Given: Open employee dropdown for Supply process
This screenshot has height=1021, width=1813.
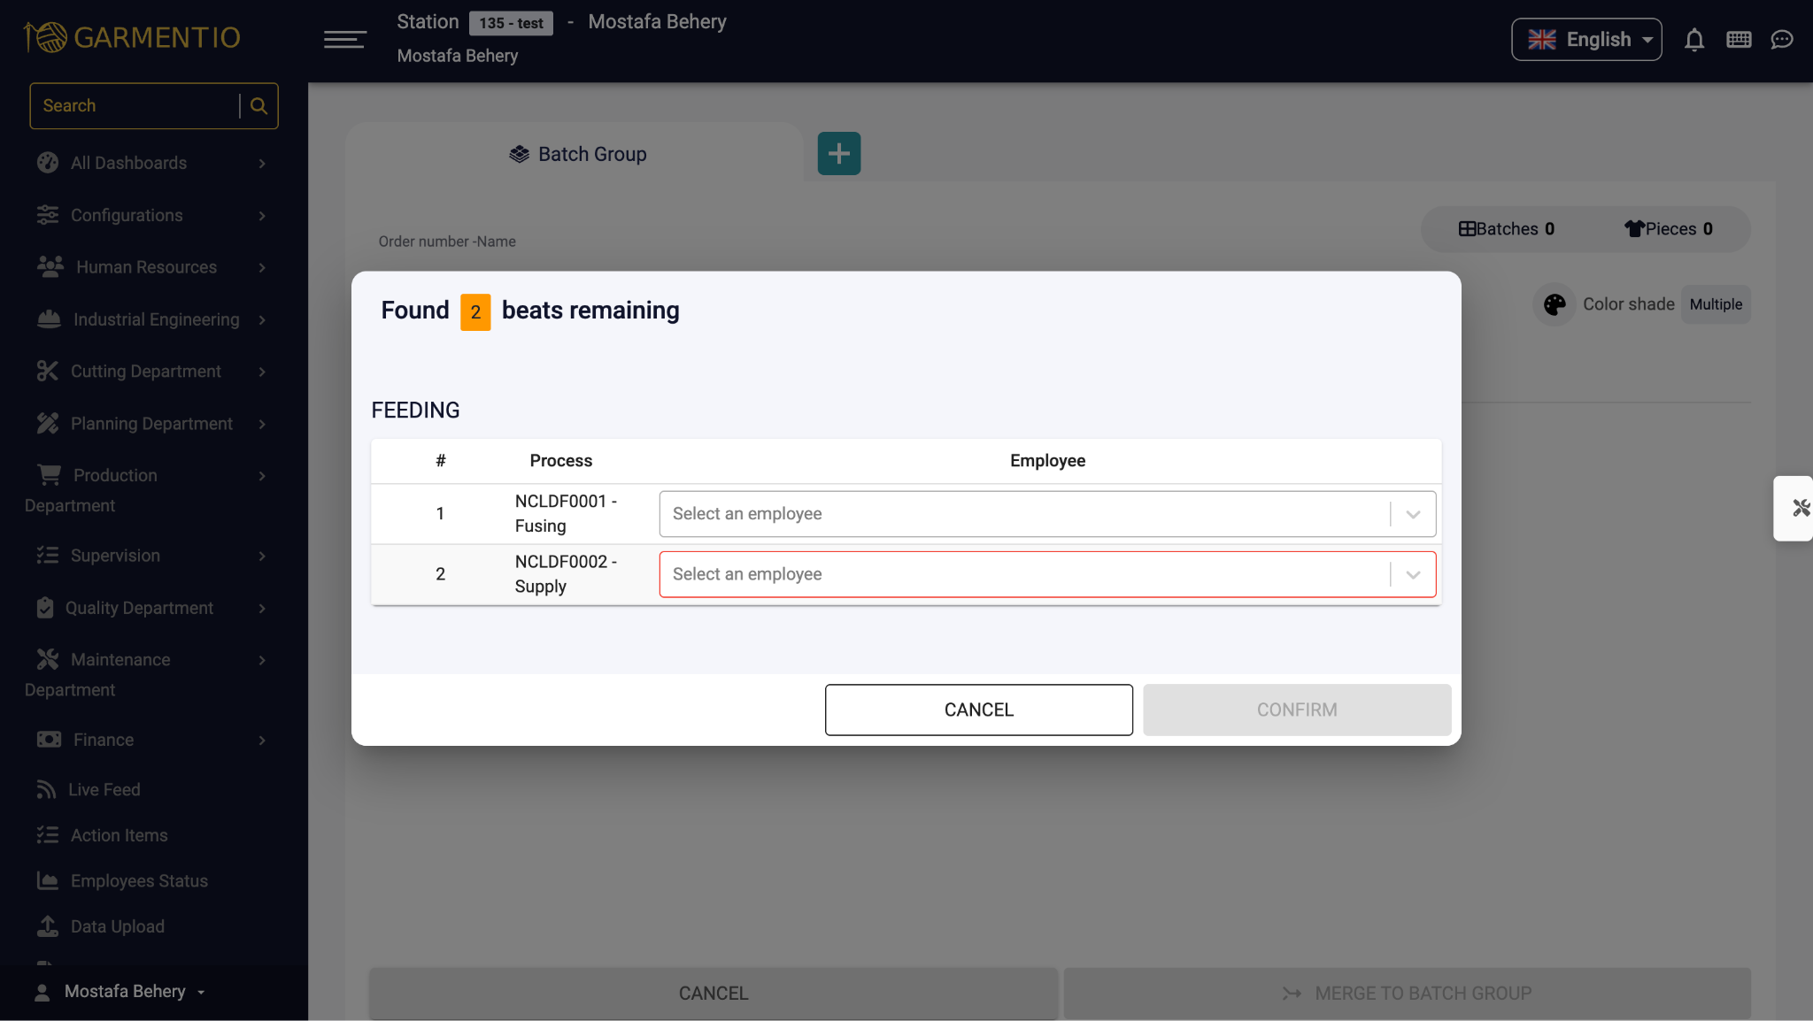Looking at the screenshot, I should tap(1046, 574).
